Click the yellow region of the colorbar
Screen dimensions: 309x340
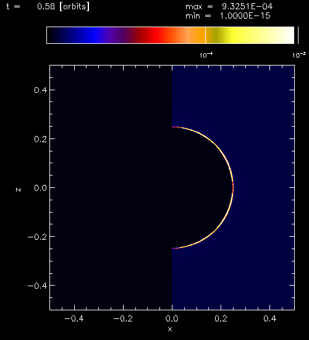click(x=236, y=35)
